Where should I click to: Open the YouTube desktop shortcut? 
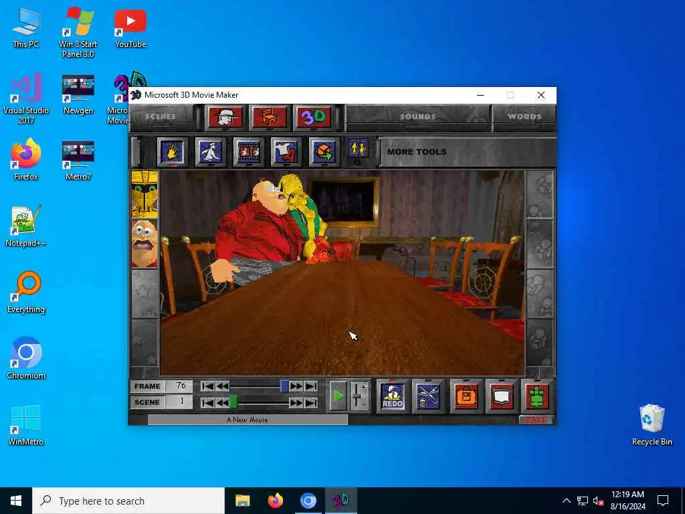coord(130,28)
